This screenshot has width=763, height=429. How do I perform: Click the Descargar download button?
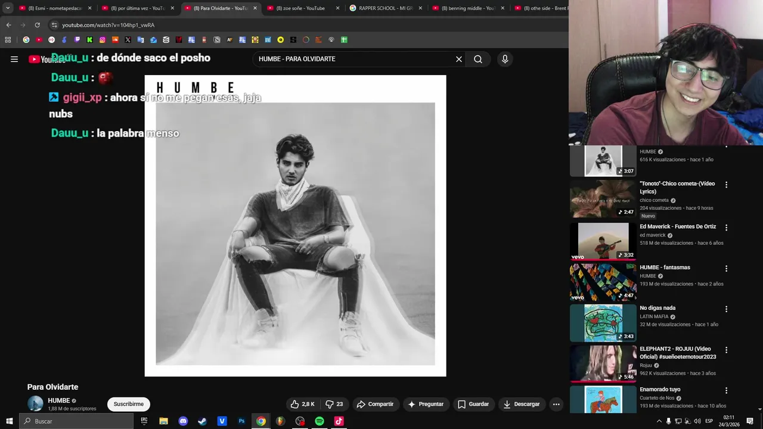pos(522,404)
